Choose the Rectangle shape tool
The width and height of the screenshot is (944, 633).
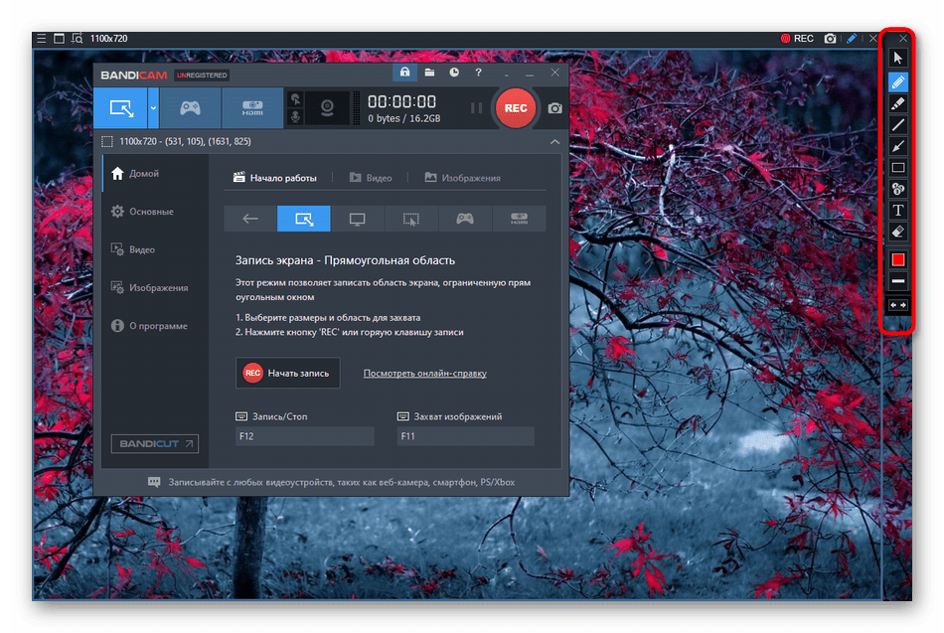[x=897, y=167]
